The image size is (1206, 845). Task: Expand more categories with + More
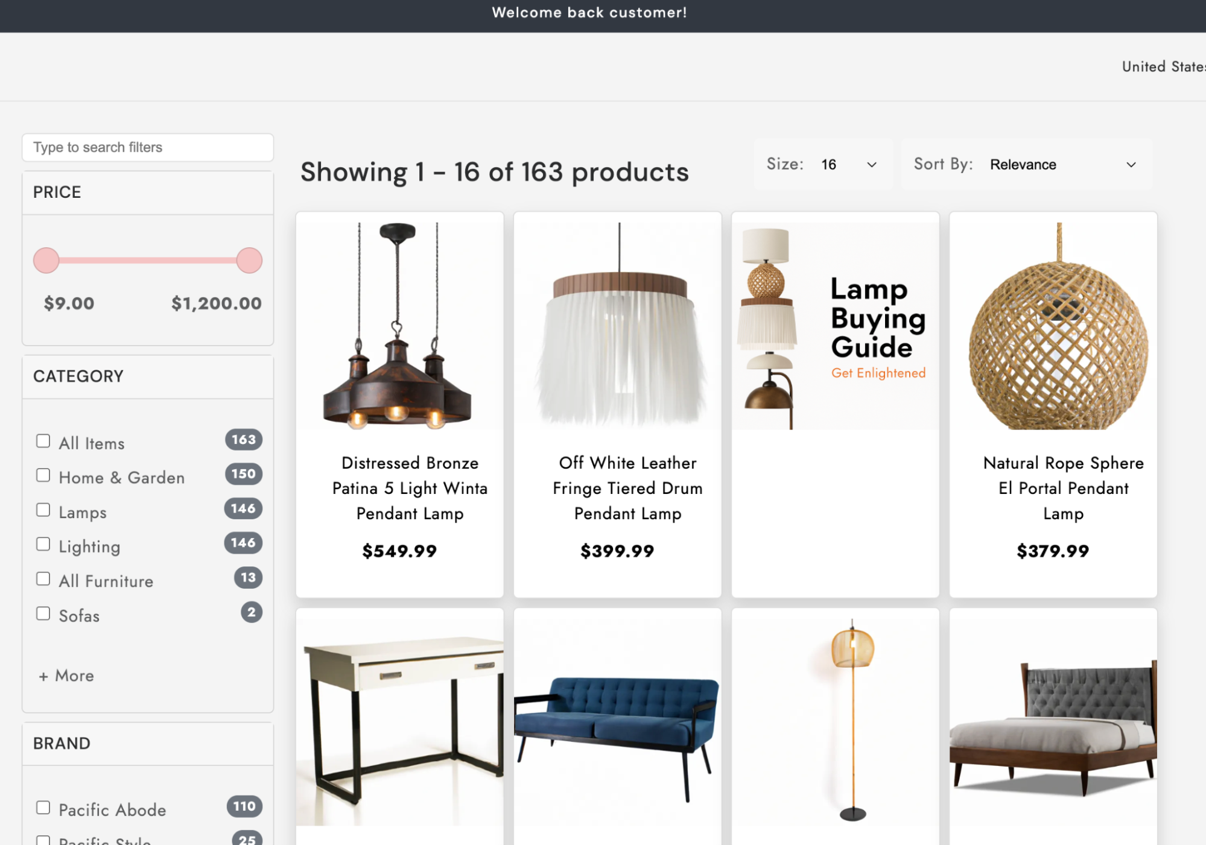[x=66, y=676]
